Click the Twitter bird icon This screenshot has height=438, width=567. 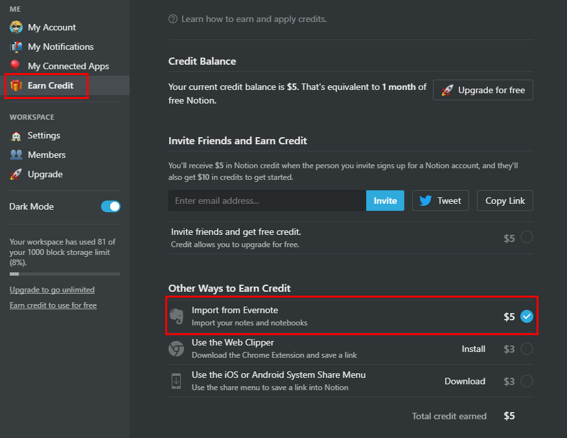point(426,201)
